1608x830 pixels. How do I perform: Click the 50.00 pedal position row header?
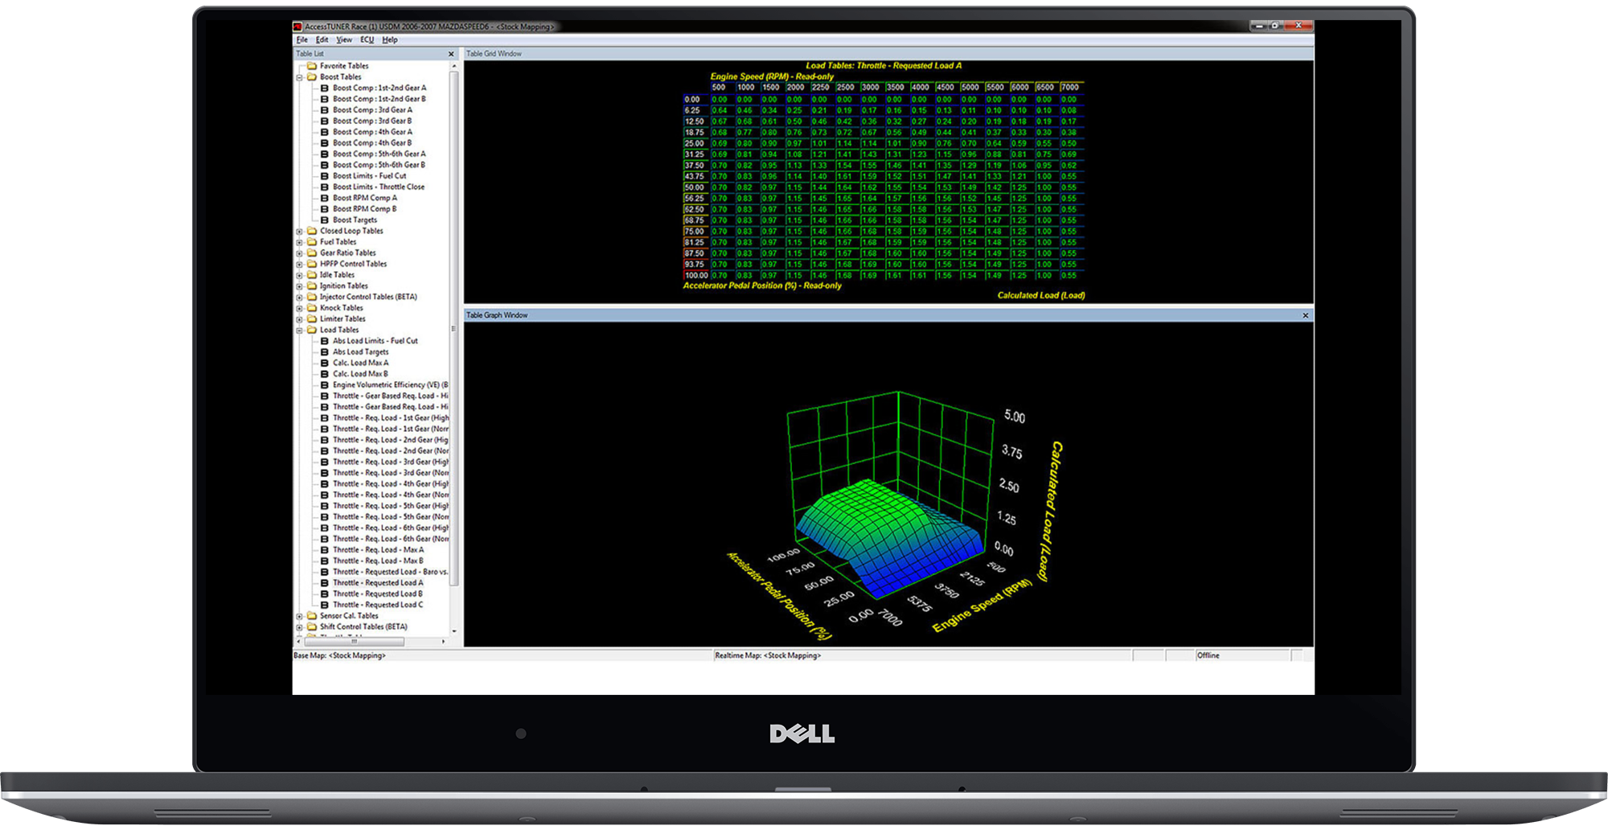coord(695,187)
